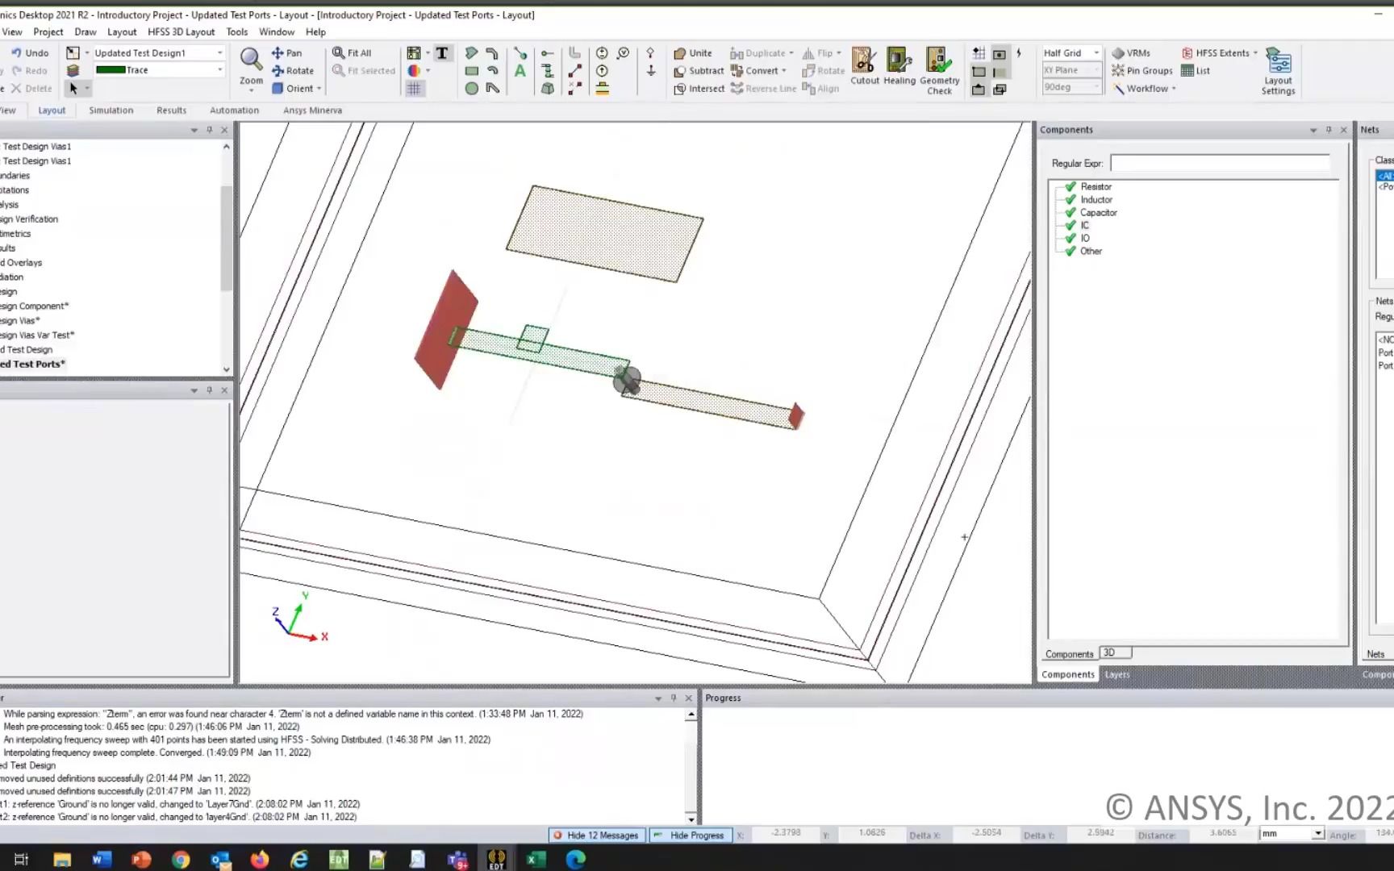Click Hide 12 Messages
The image size is (1394, 871).
pyautogui.click(x=597, y=835)
